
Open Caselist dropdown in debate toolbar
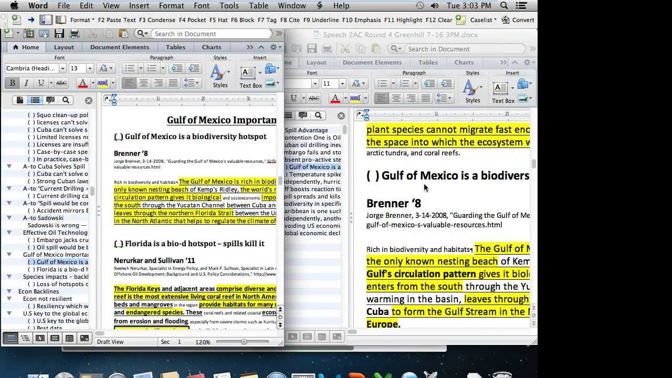pos(482,20)
